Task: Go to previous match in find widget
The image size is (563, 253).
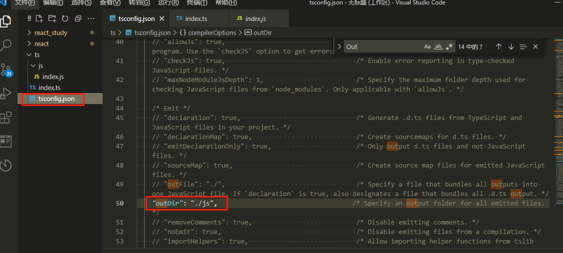Action: (498, 46)
